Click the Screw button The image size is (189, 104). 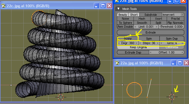click(x=128, y=39)
